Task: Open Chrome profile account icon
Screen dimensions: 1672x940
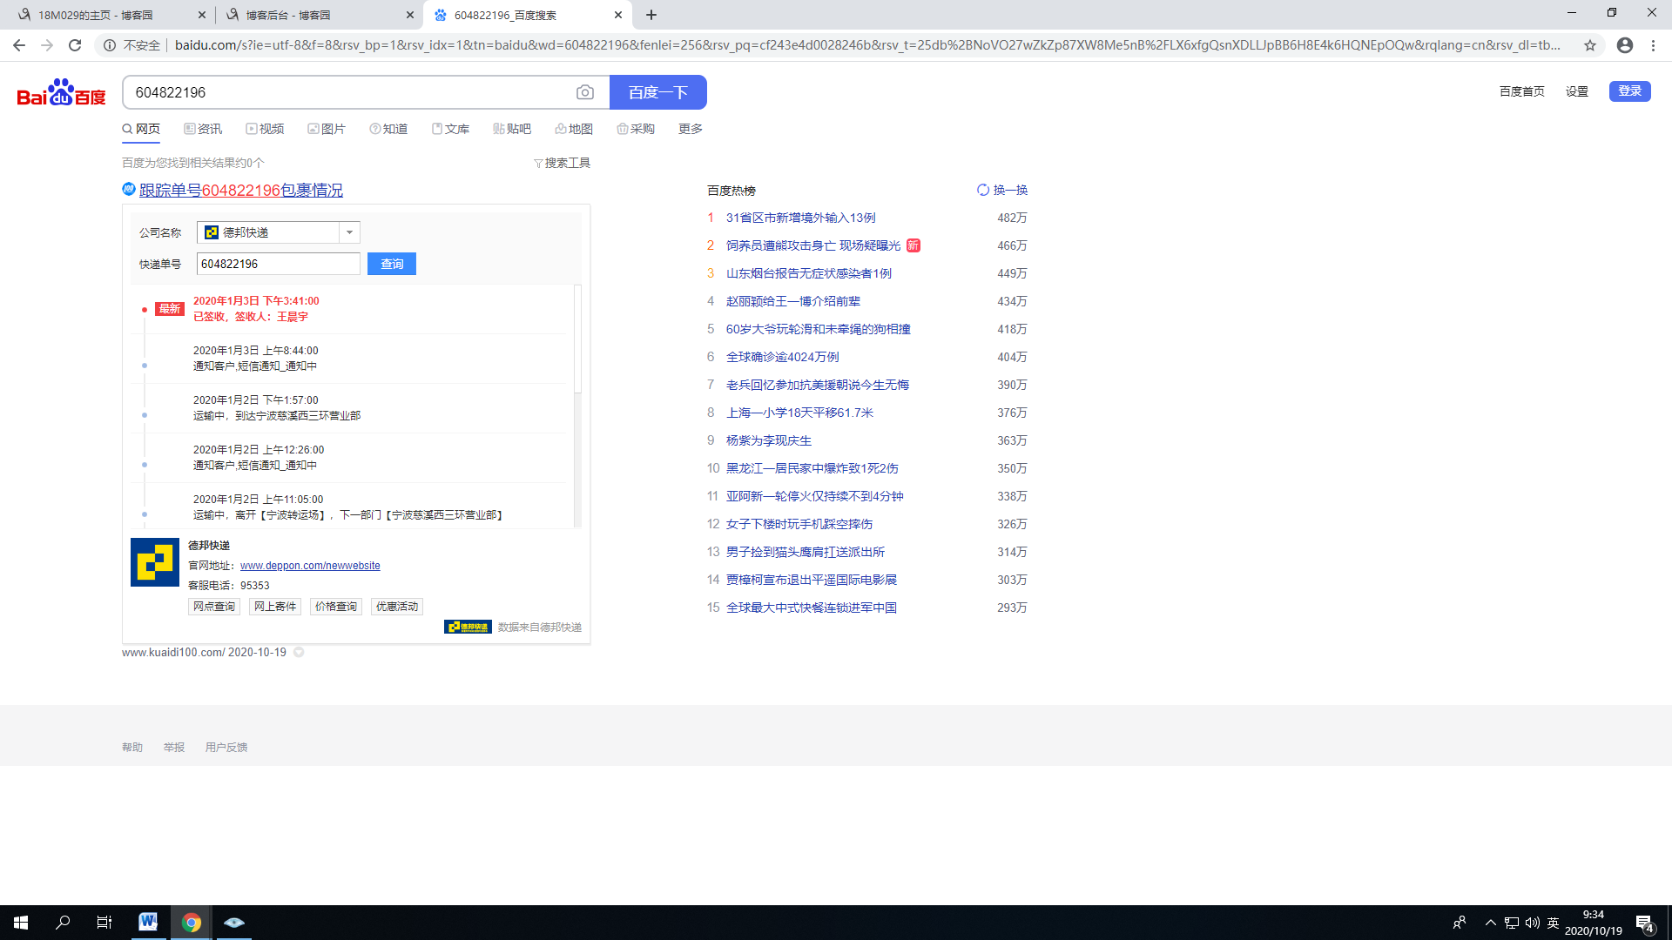Action: pyautogui.click(x=1625, y=45)
